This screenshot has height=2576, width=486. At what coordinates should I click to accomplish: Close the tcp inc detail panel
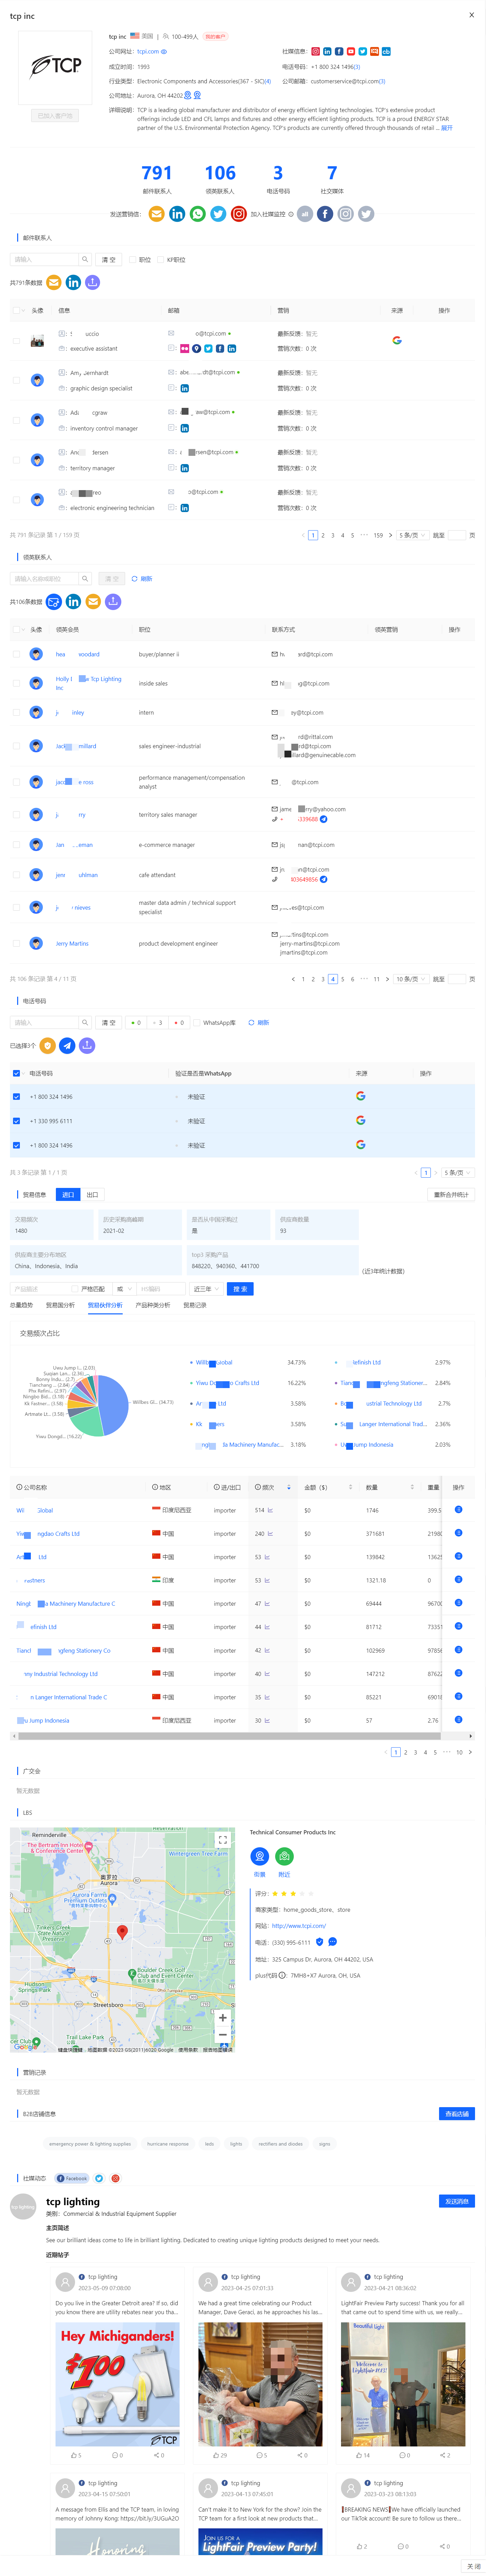pyautogui.click(x=472, y=15)
